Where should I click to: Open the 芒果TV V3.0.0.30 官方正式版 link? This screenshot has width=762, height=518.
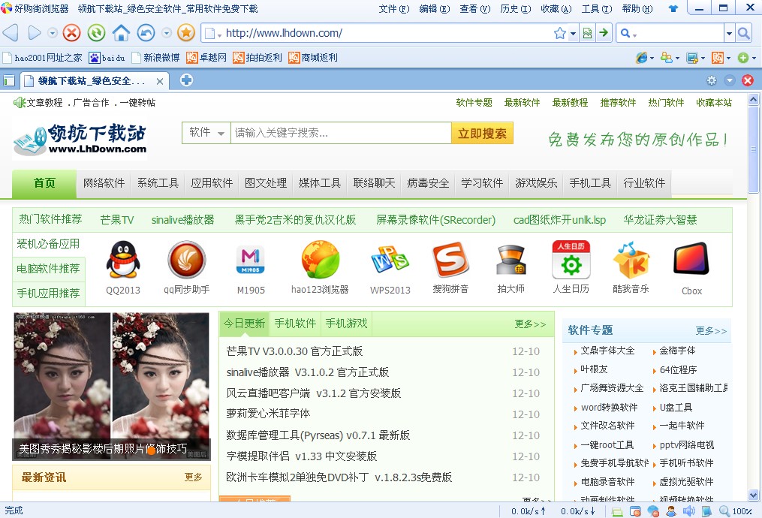tap(294, 351)
